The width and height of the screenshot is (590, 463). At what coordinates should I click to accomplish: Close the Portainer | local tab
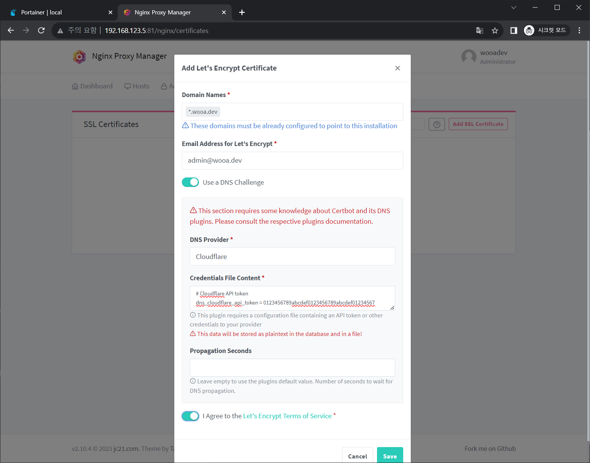(x=110, y=13)
